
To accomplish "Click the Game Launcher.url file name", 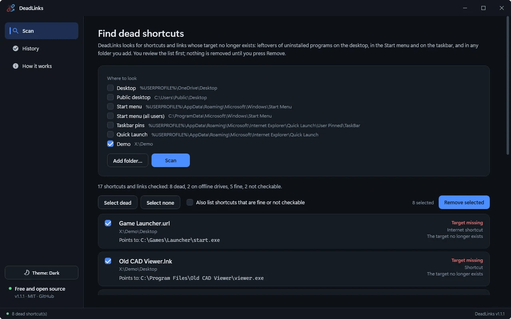I will tap(145, 223).
